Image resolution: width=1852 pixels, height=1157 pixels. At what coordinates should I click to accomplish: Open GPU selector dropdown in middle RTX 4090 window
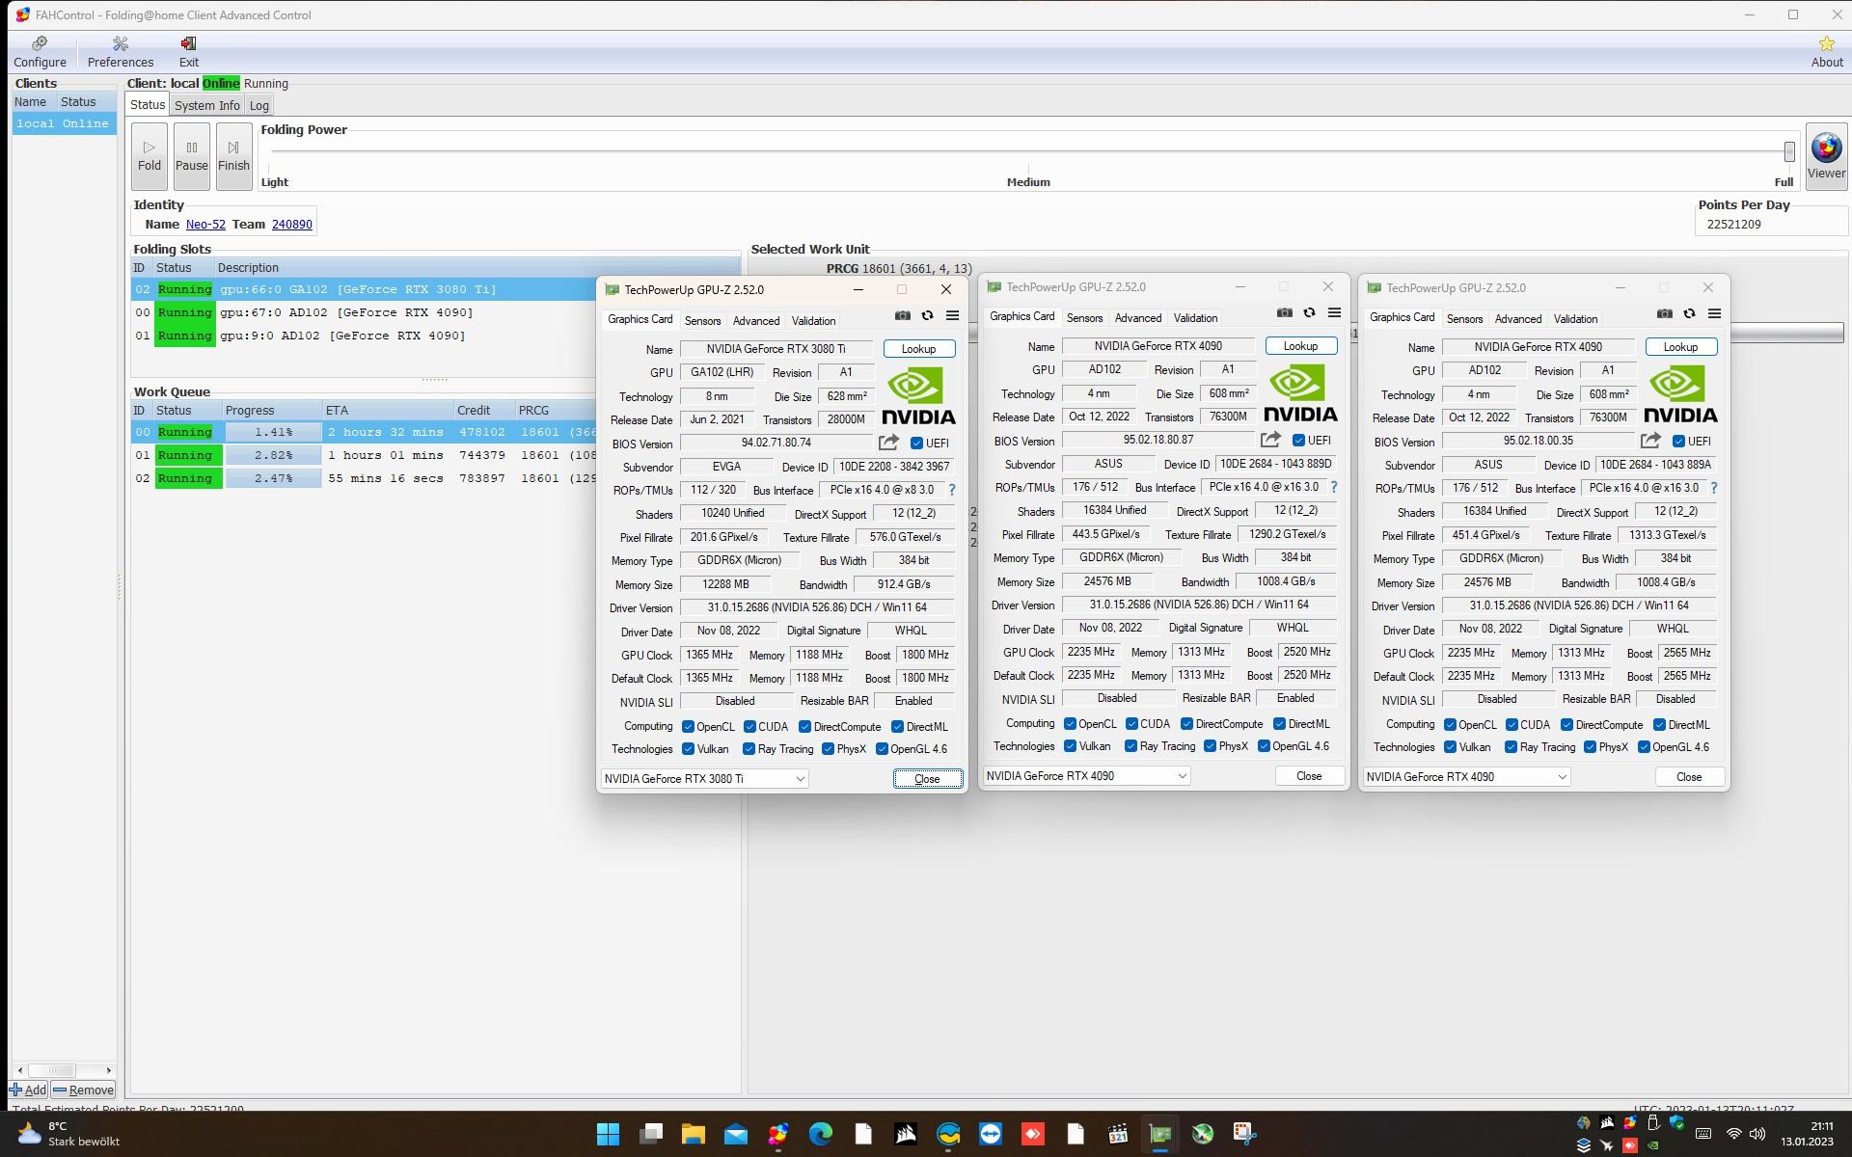[1087, 776]
